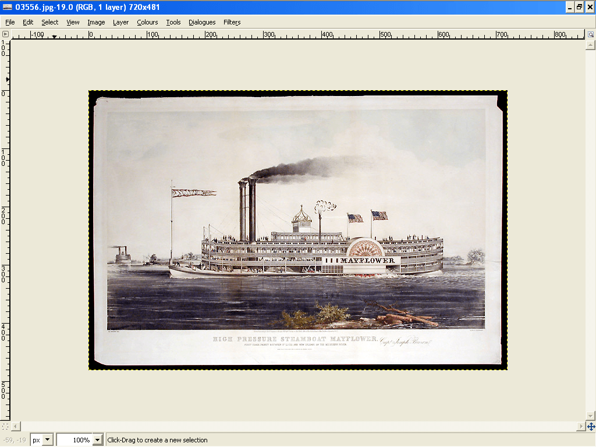
Task: Open the Layer menu
Action: pyautogui.click(x=120, y=22)
